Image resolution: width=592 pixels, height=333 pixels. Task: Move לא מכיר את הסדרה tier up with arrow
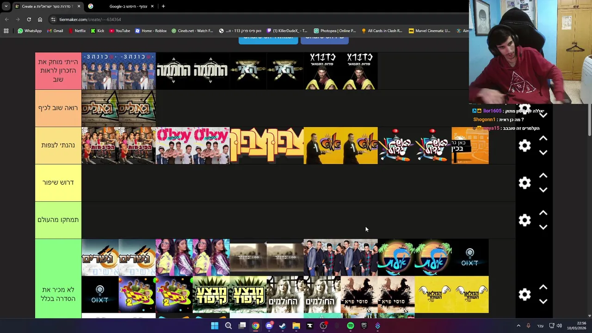pyautogui.click(x=543, y=288)
